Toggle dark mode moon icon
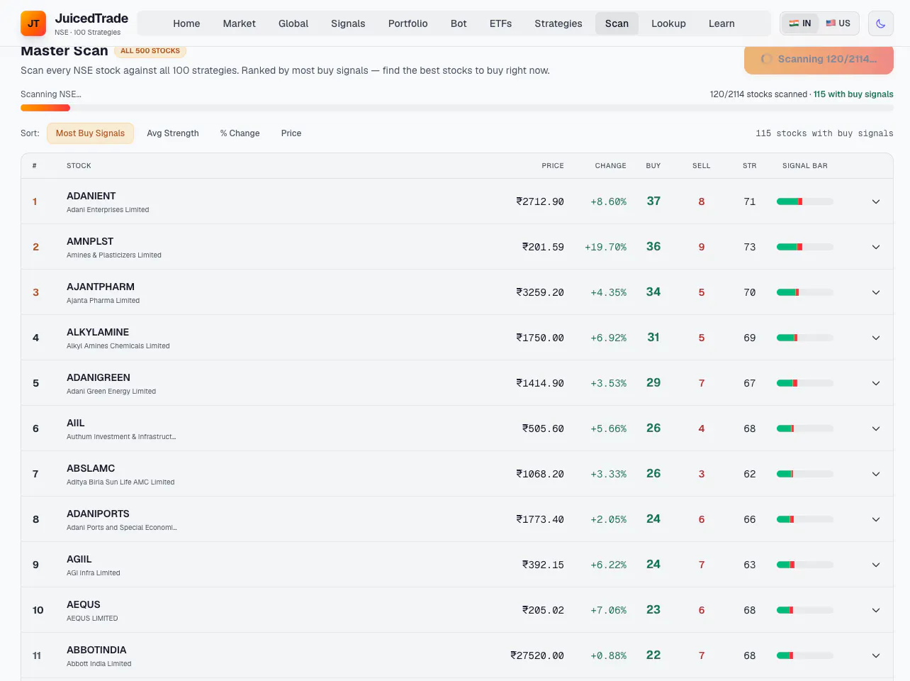The width and height of the screenshot is (910, 681). tap(880, 23)
